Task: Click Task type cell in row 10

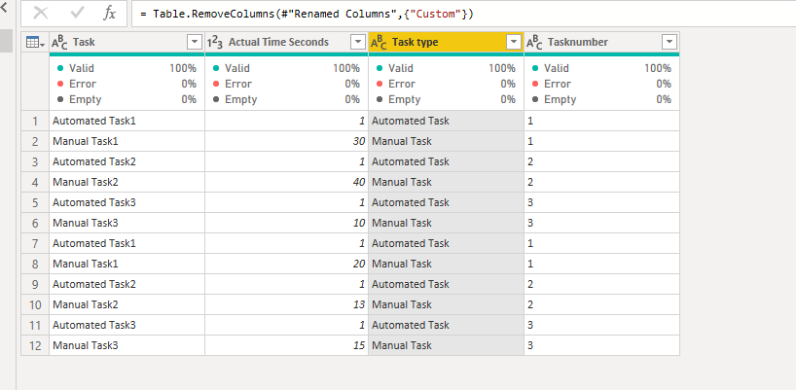Action: [x=447, y=304]
